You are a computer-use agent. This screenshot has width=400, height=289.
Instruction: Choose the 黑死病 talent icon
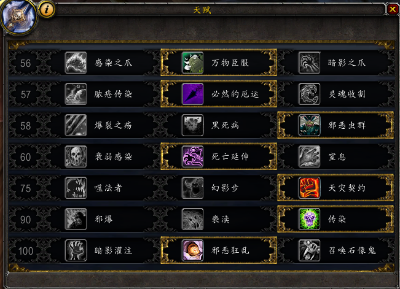[192, 125]
